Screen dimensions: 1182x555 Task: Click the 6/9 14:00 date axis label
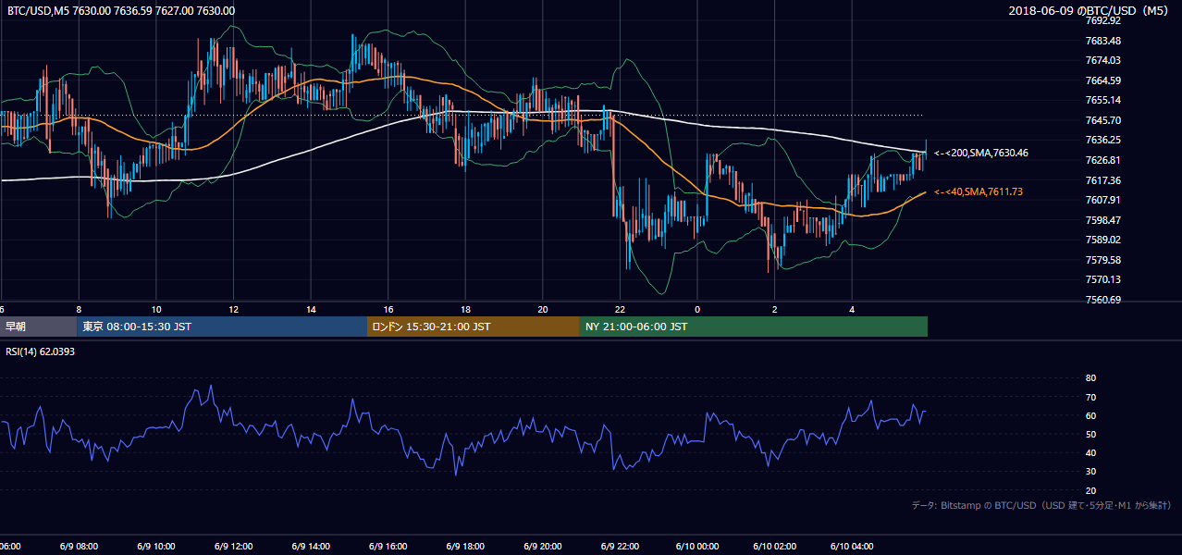312,546
